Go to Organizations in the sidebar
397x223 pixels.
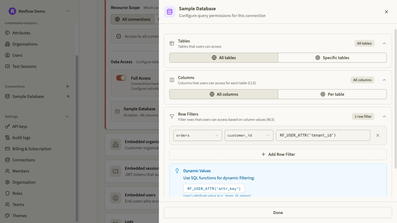(x=25, y=44)
